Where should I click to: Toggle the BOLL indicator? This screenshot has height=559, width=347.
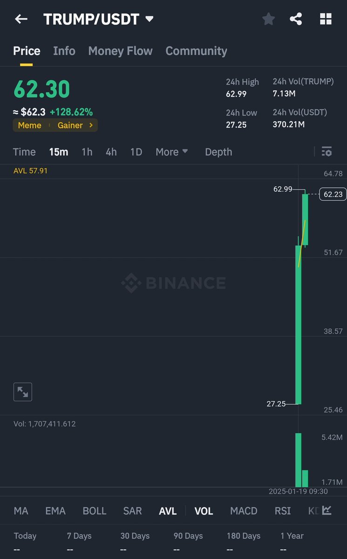click(95, 511)
